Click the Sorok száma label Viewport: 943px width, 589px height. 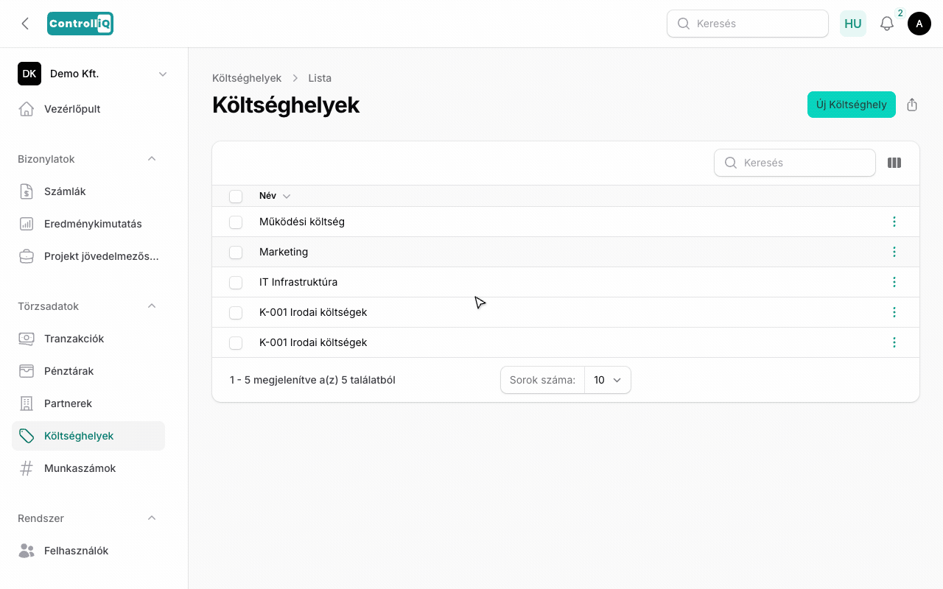coord(542,380)
